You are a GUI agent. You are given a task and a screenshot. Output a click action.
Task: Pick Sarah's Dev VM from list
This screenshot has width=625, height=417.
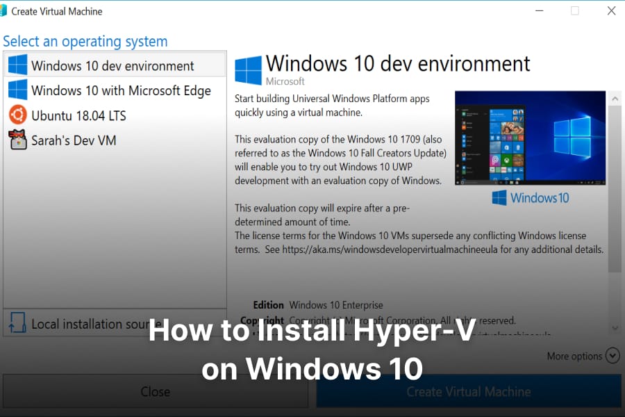click(115, 140)
